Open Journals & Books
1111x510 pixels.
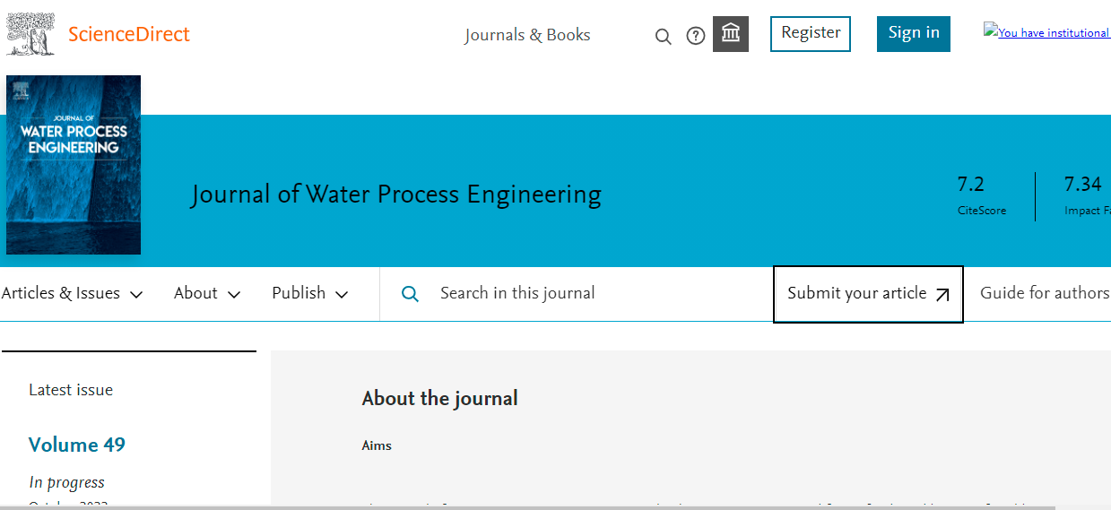tap(527, 35)
